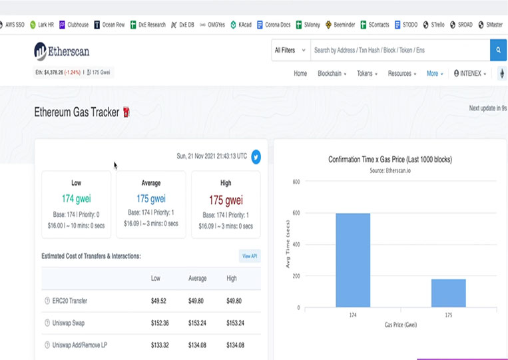Screen dimensions: 508x360
Task: Select the High 175 gwei card
Action: 226,204
